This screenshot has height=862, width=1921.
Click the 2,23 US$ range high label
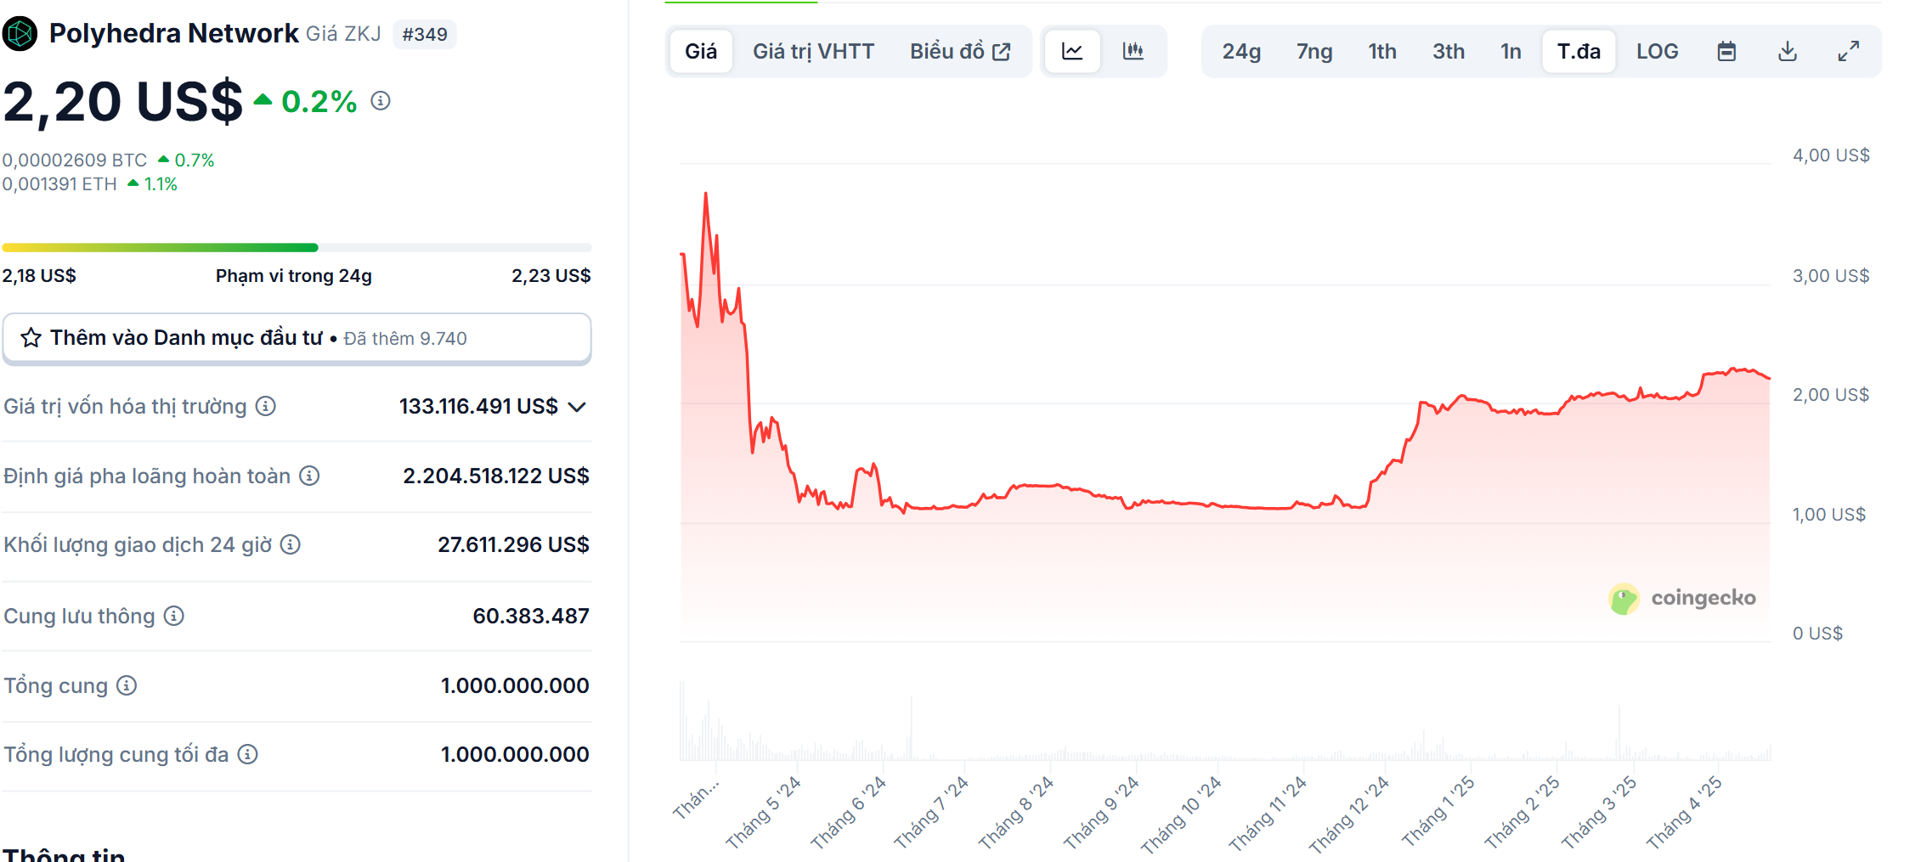click(551, 275)
